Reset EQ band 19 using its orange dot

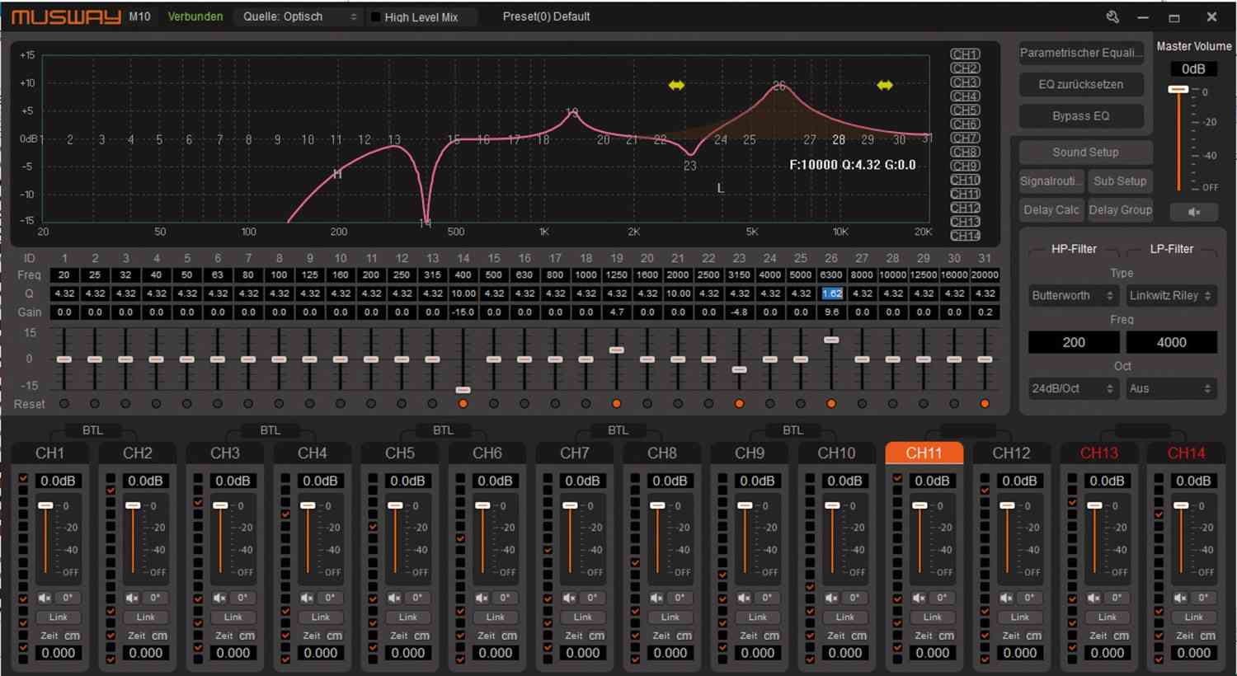[x=616, y=404]
